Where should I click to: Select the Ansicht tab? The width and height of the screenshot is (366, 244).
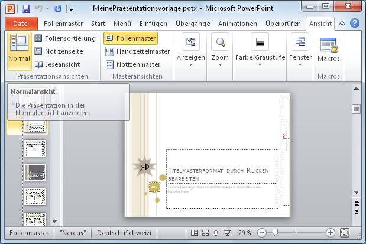click(x=320, y=24)
